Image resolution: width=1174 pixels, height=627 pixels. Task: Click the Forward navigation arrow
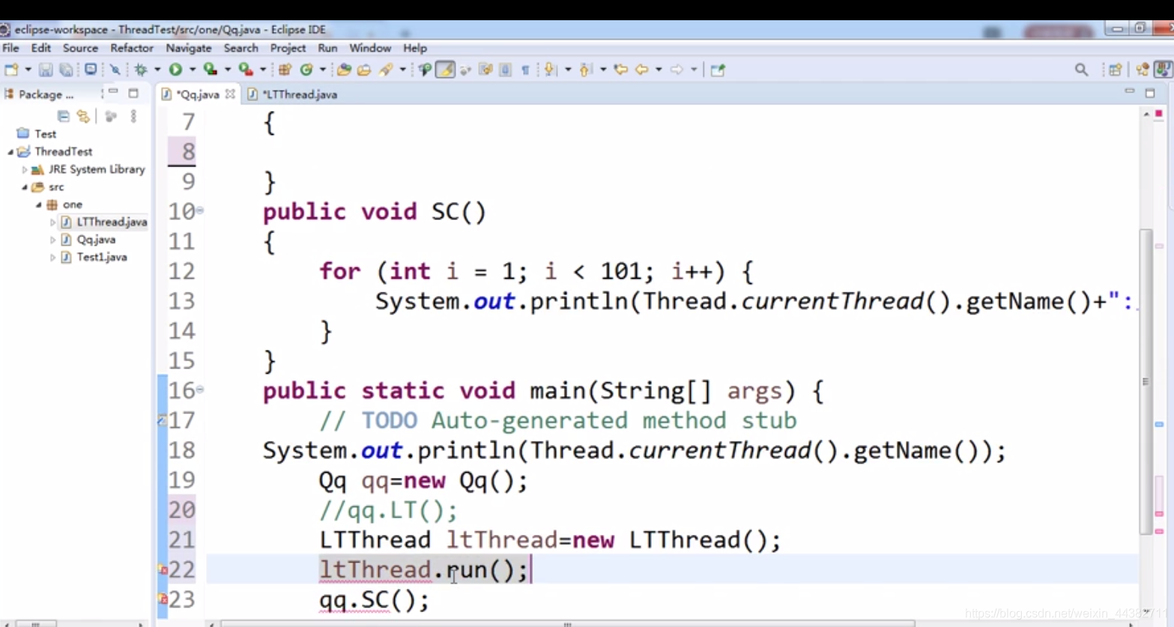click(x=677, y=70)
